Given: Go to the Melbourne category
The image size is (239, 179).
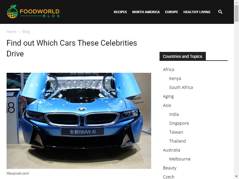Looking at the screenshot, I should [x=180, y=159].
